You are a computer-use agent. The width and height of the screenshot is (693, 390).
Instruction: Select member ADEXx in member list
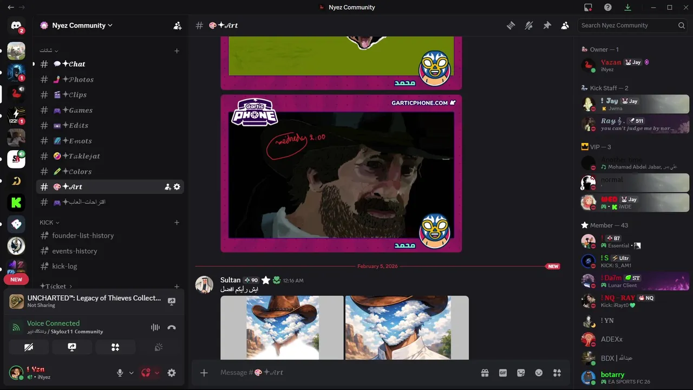(x=634, y=339)
